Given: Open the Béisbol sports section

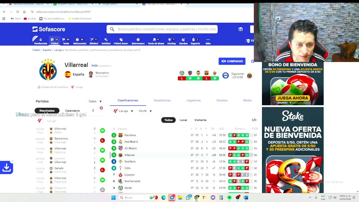Looking at the screenshot, I should pyautogui.click(x=94, y=41).
